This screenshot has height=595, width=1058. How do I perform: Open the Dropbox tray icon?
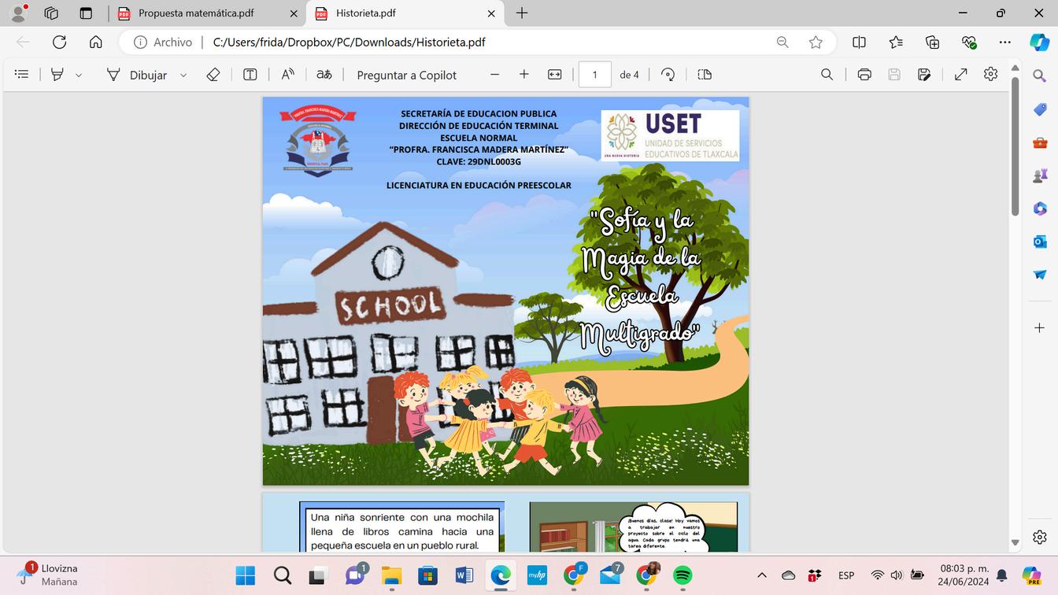tap(815, 575)
